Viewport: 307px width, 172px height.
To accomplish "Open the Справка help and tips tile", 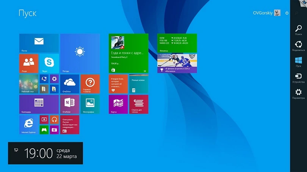I will point(90,84).
